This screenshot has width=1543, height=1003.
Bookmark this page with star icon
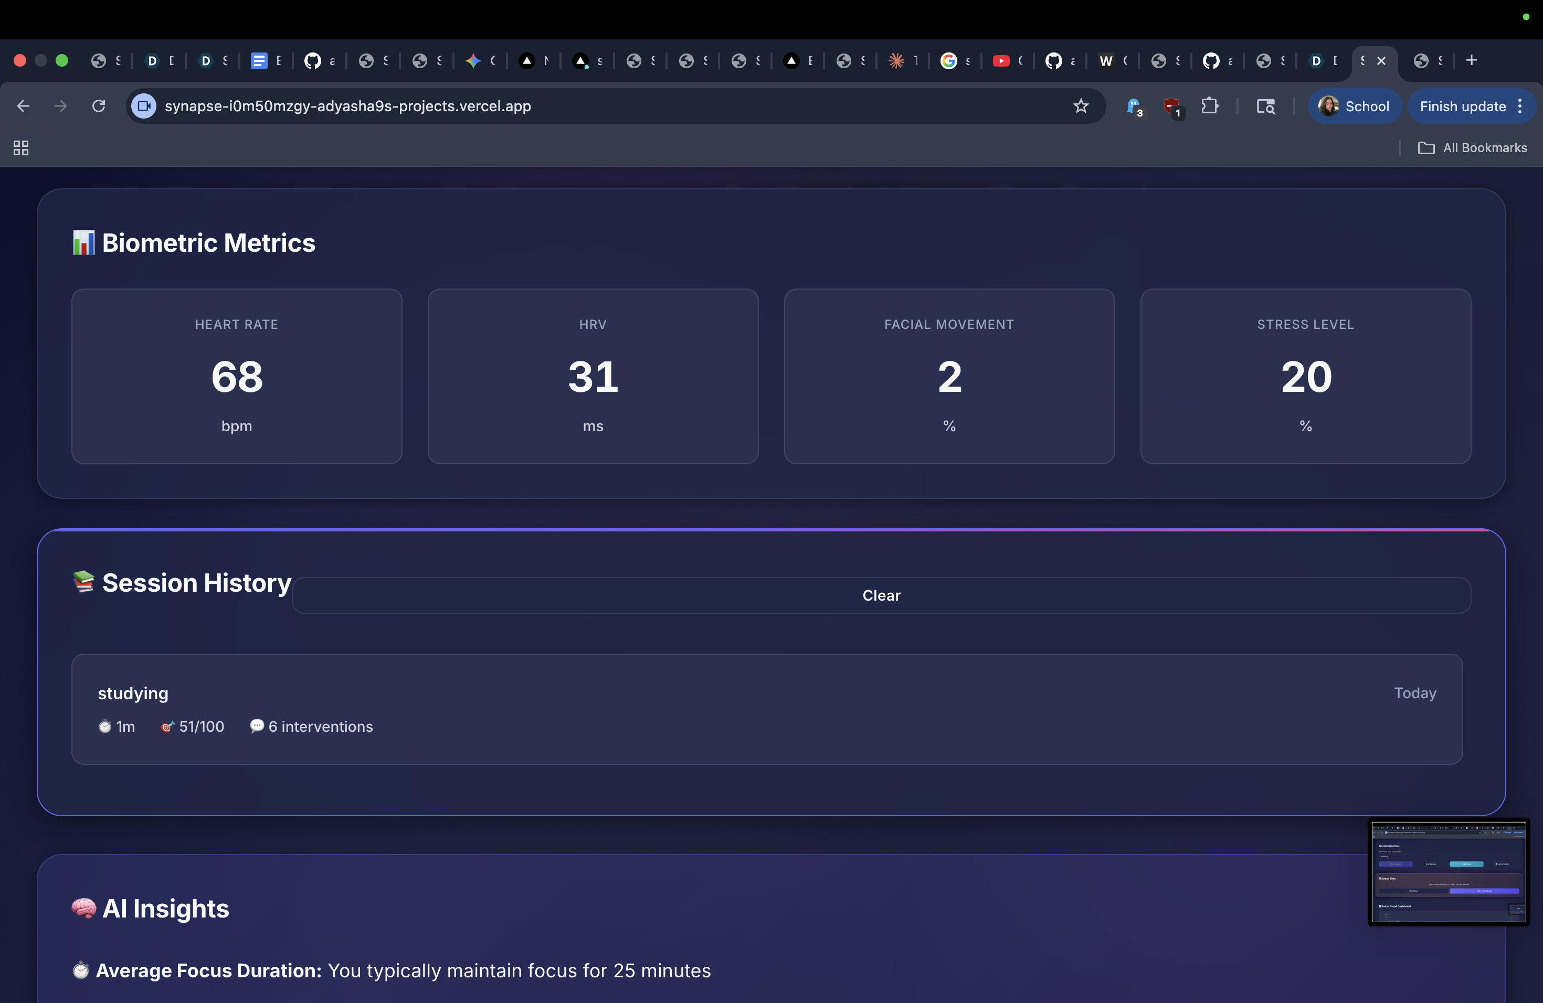[1080, 105]
